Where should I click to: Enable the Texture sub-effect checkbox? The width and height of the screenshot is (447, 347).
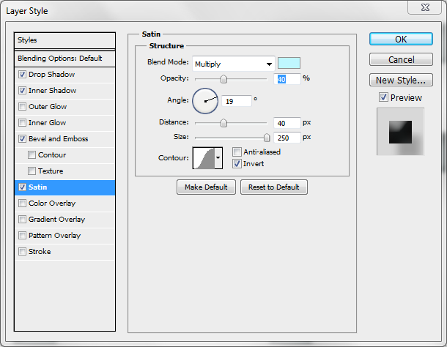pos(32,171)
